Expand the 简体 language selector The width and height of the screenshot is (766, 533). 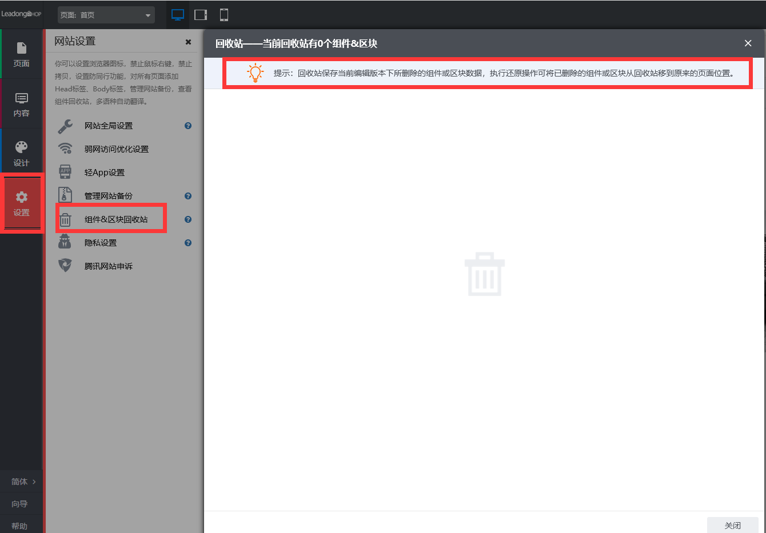pyautogui.click(x=23, y=482)
